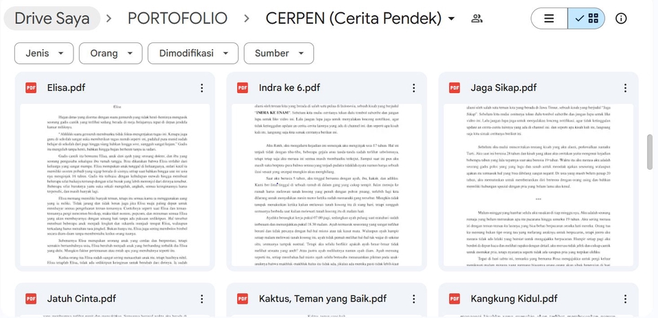Go to Drive Saya breadcrumb
The image size is (658, 318).
point(52,18)
